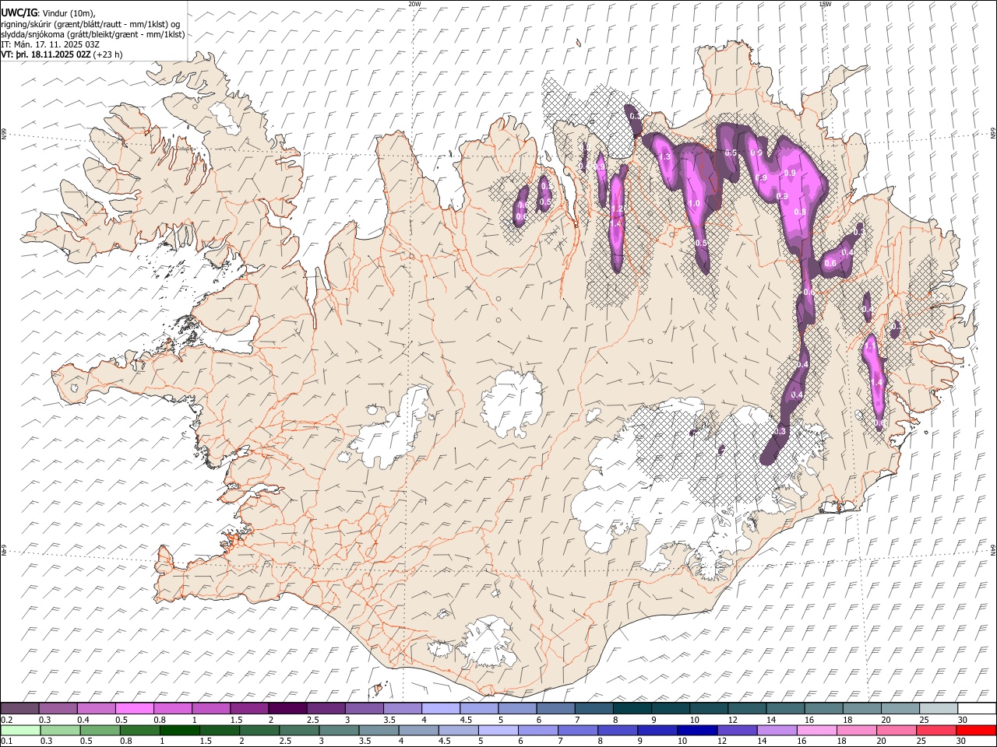Select the '0.2' label in the upper legend row
This screenshot has height=747, width=997.
pos(5,720)
